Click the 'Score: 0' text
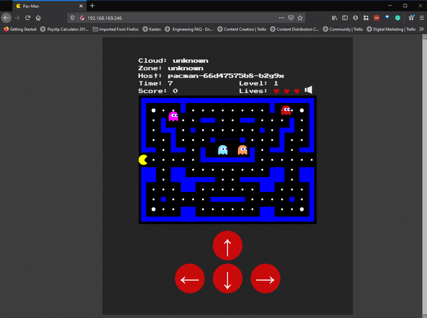 (158, 91)
